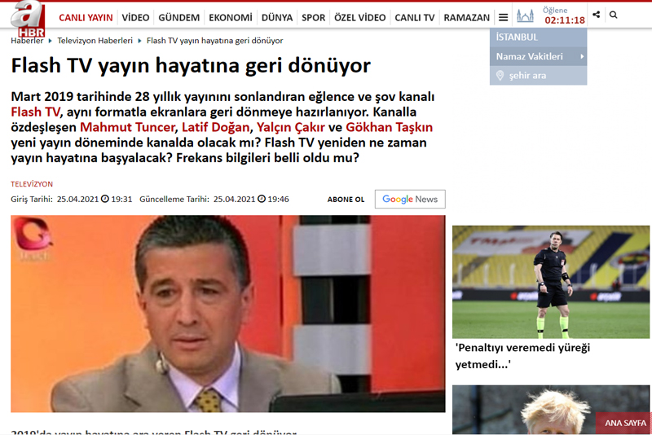Click the 02:11:18 countdown timer

point(565,20)
